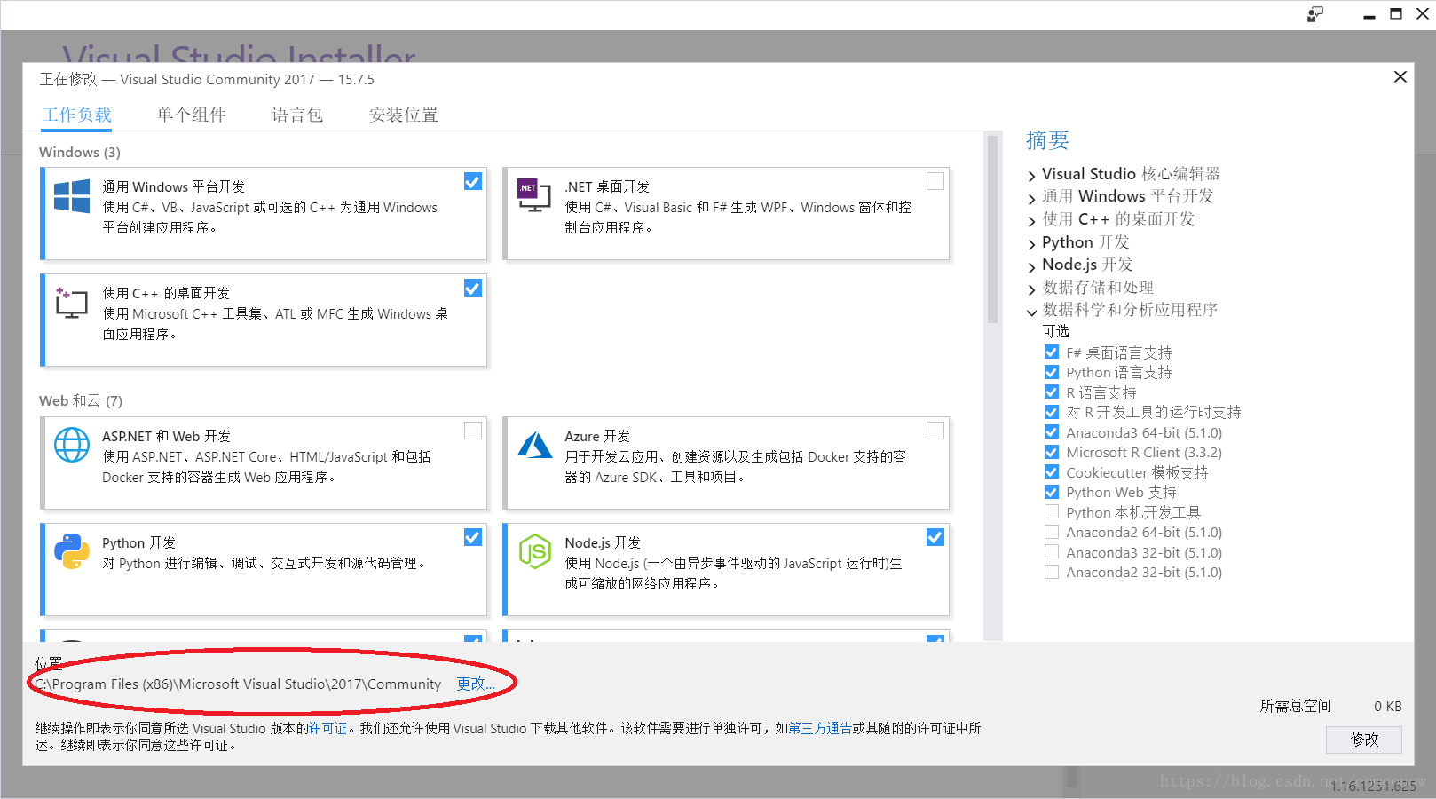
Task: Click the Node.js hexagon logo icon
Action: point(535,551)
